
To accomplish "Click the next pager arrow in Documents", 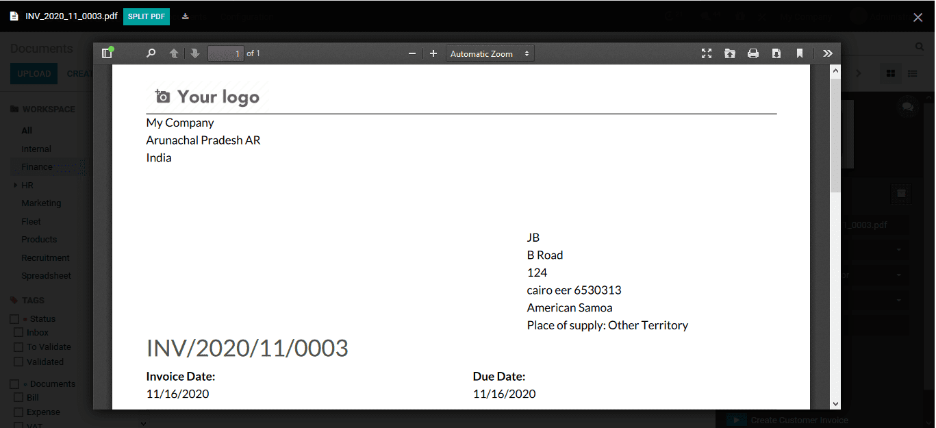I will pos(859,73).
